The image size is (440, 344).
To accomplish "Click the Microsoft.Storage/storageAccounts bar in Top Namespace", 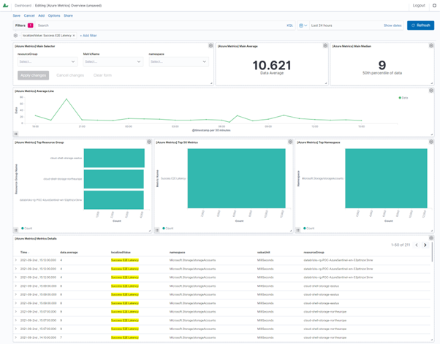I will tap(386, 178).
